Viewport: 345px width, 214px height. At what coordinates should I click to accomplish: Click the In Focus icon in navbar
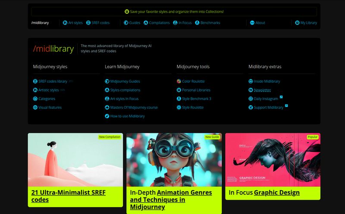(x=175, y=23)
